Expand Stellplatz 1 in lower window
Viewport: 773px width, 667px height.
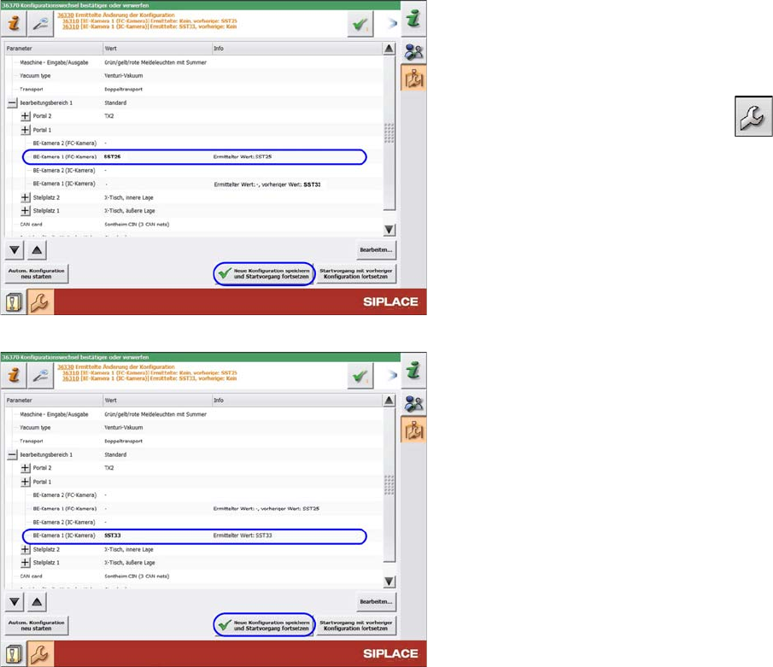pyautogui.click(x=26, y=563)
